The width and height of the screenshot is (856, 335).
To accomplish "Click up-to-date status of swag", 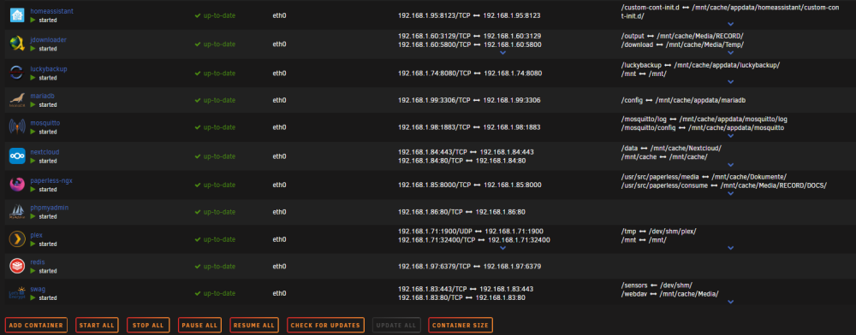I will coord(215,294).
